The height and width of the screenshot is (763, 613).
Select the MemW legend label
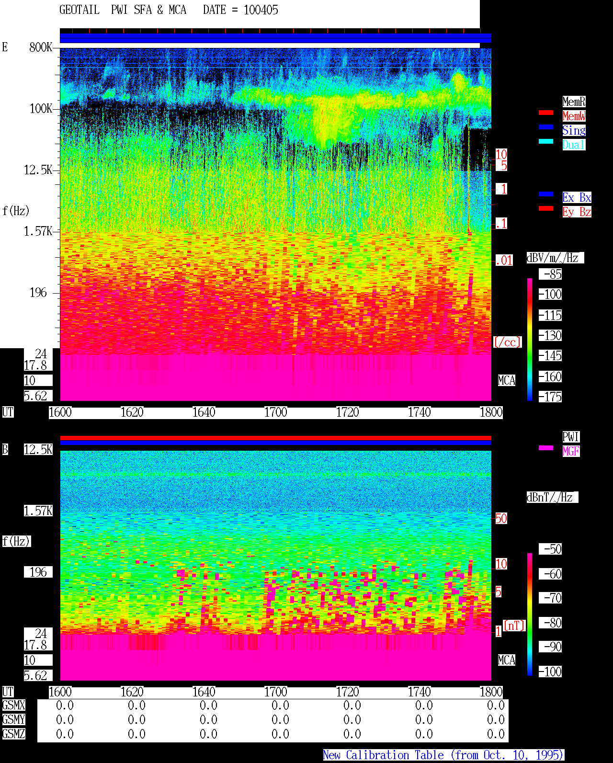click(x=574, y=116)
